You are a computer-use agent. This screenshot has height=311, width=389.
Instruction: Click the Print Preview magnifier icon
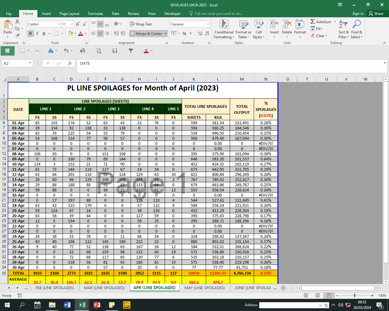coord(99,51)
